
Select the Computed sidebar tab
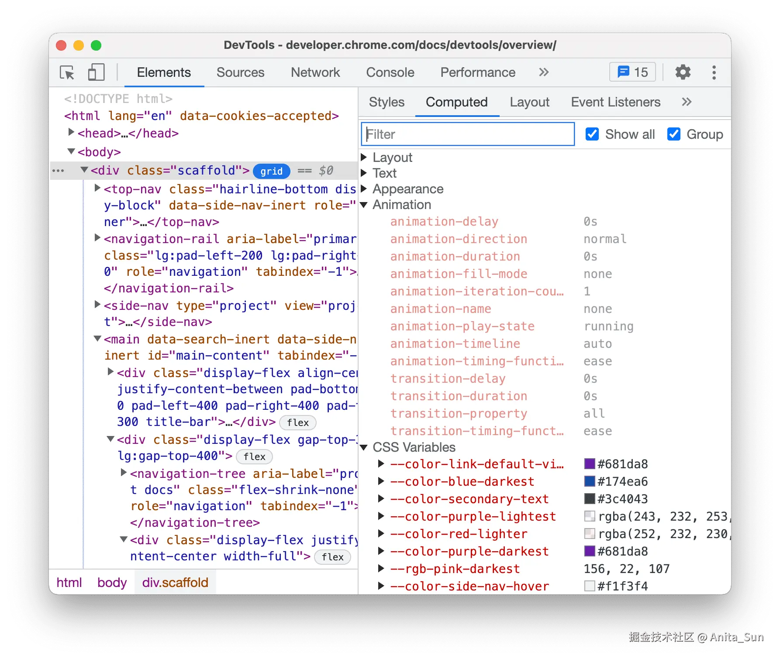457,102
